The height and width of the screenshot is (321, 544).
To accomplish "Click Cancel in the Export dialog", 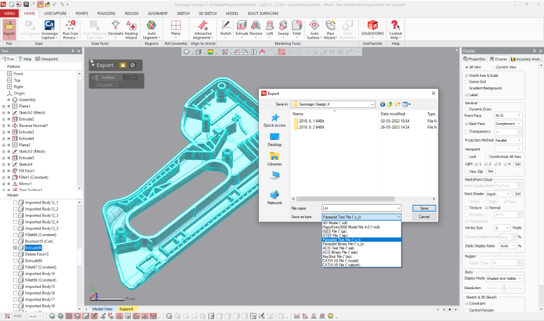I will (424, 217).
